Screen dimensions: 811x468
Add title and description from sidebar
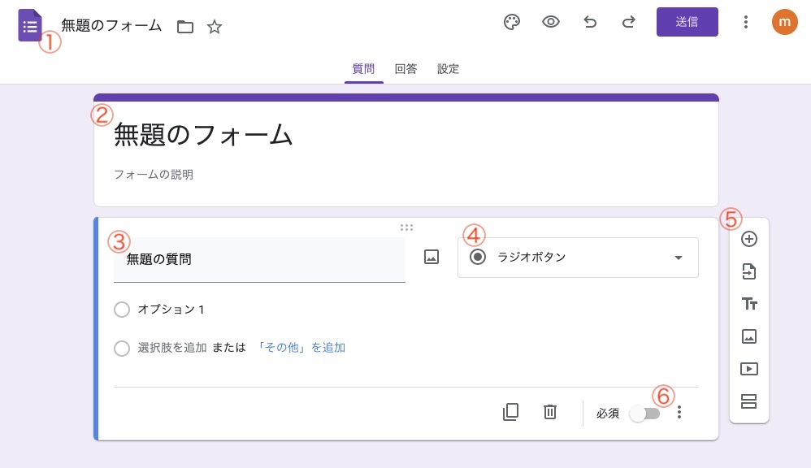749,304
